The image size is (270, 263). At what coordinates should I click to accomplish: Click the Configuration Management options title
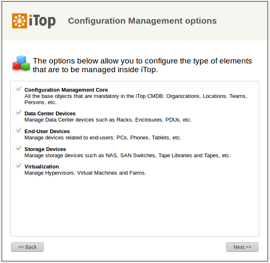coord(142,21)
